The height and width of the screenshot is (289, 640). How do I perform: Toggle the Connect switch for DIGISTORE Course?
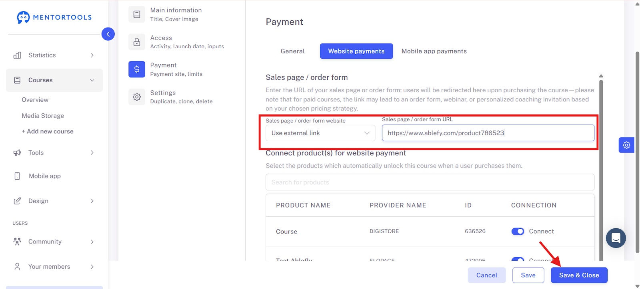(x=518, y=232)
